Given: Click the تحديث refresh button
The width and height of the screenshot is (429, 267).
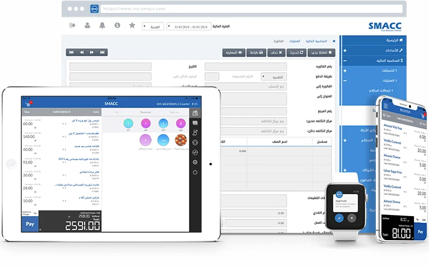Looking at the screenshot, I should coord(296,53).
